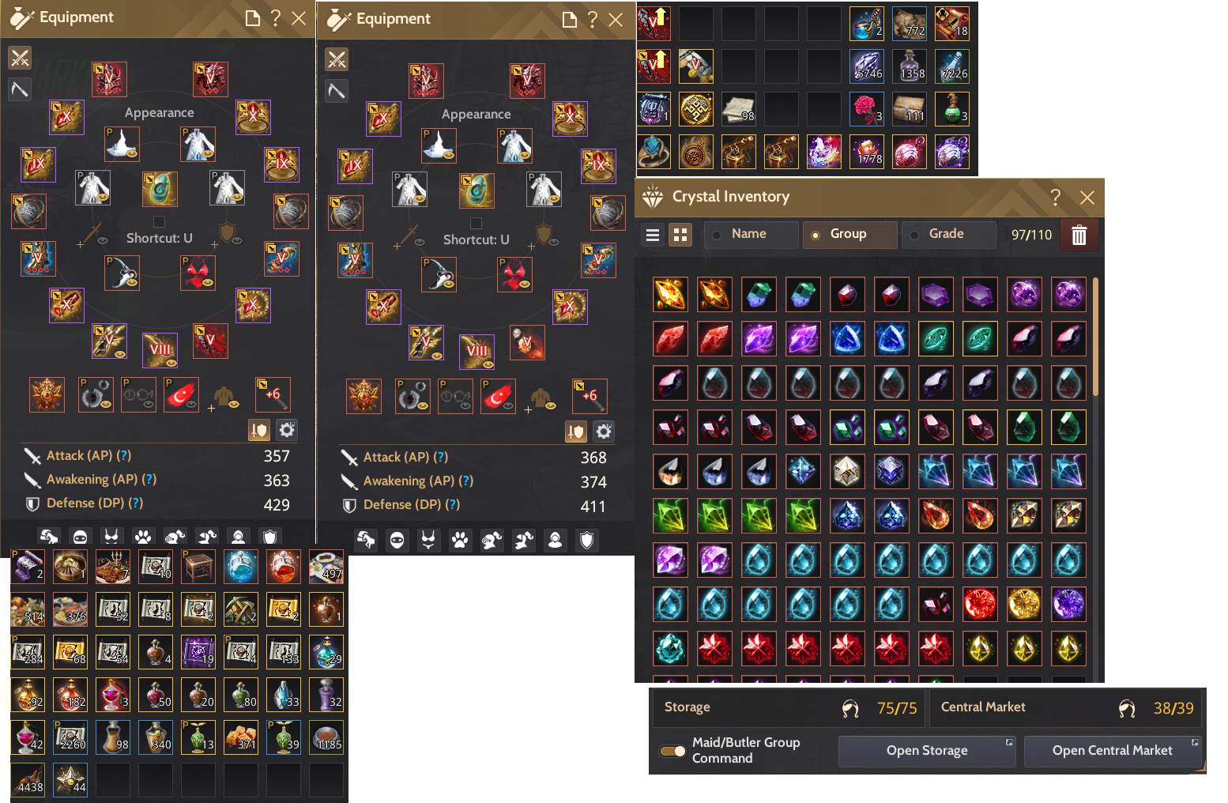Screen dimensions: 1228x803
Task: Click Attack (AP) help link in right panel
Action: [440, 458]
